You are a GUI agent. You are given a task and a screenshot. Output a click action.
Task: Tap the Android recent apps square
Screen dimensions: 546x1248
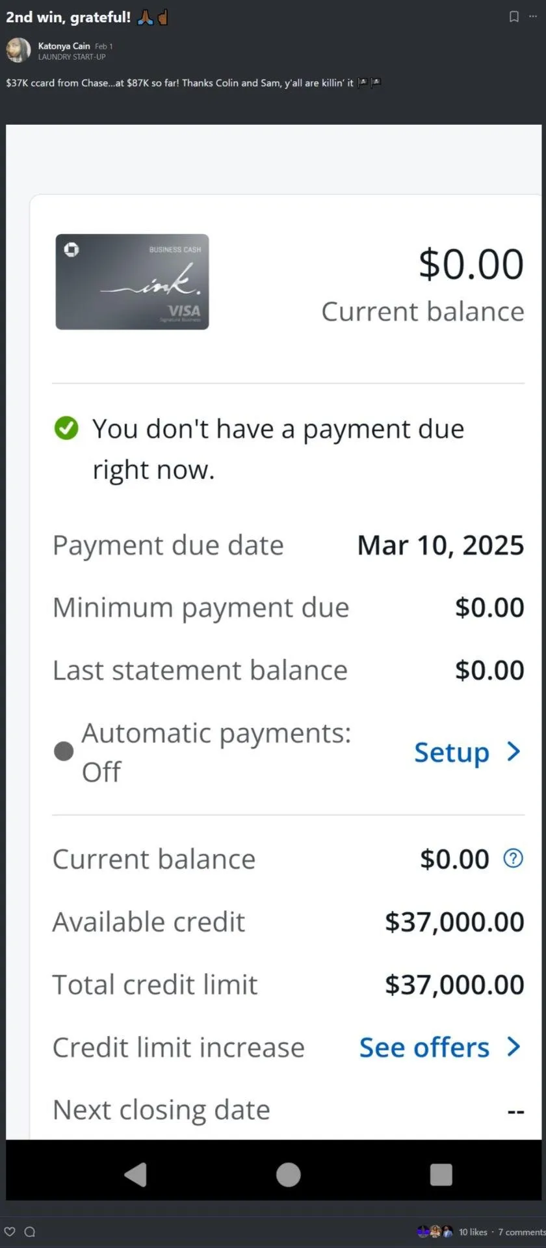pyautogui.click(x=441, y=1175)
